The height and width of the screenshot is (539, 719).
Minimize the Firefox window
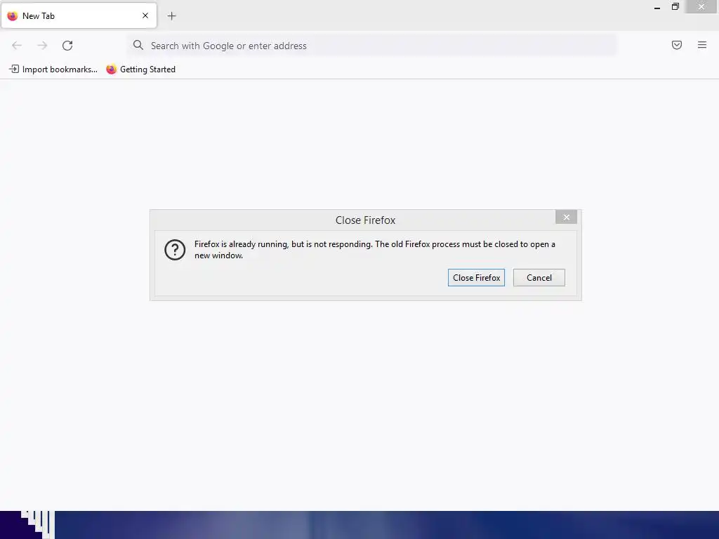coord(657,7)
